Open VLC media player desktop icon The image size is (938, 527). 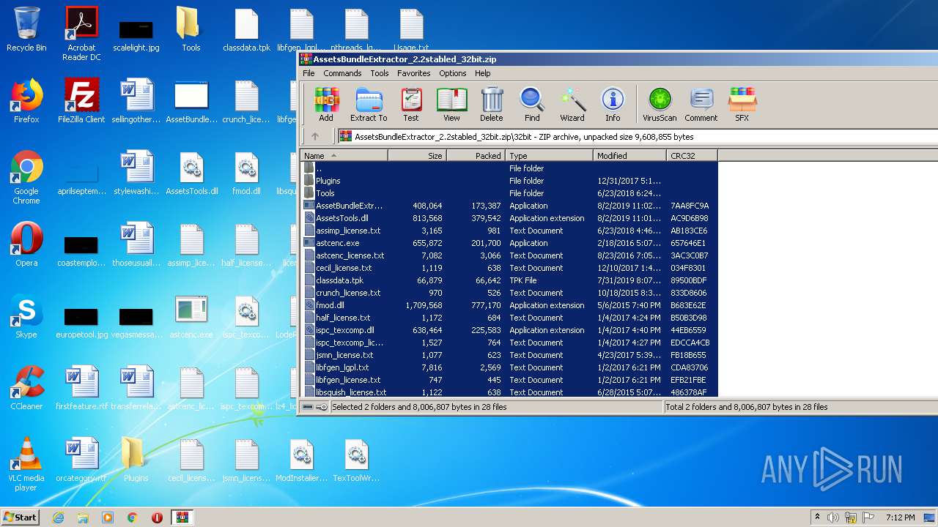click(26, 464)
